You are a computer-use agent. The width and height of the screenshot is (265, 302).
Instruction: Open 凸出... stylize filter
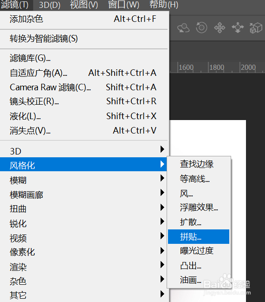click(199, 266)
